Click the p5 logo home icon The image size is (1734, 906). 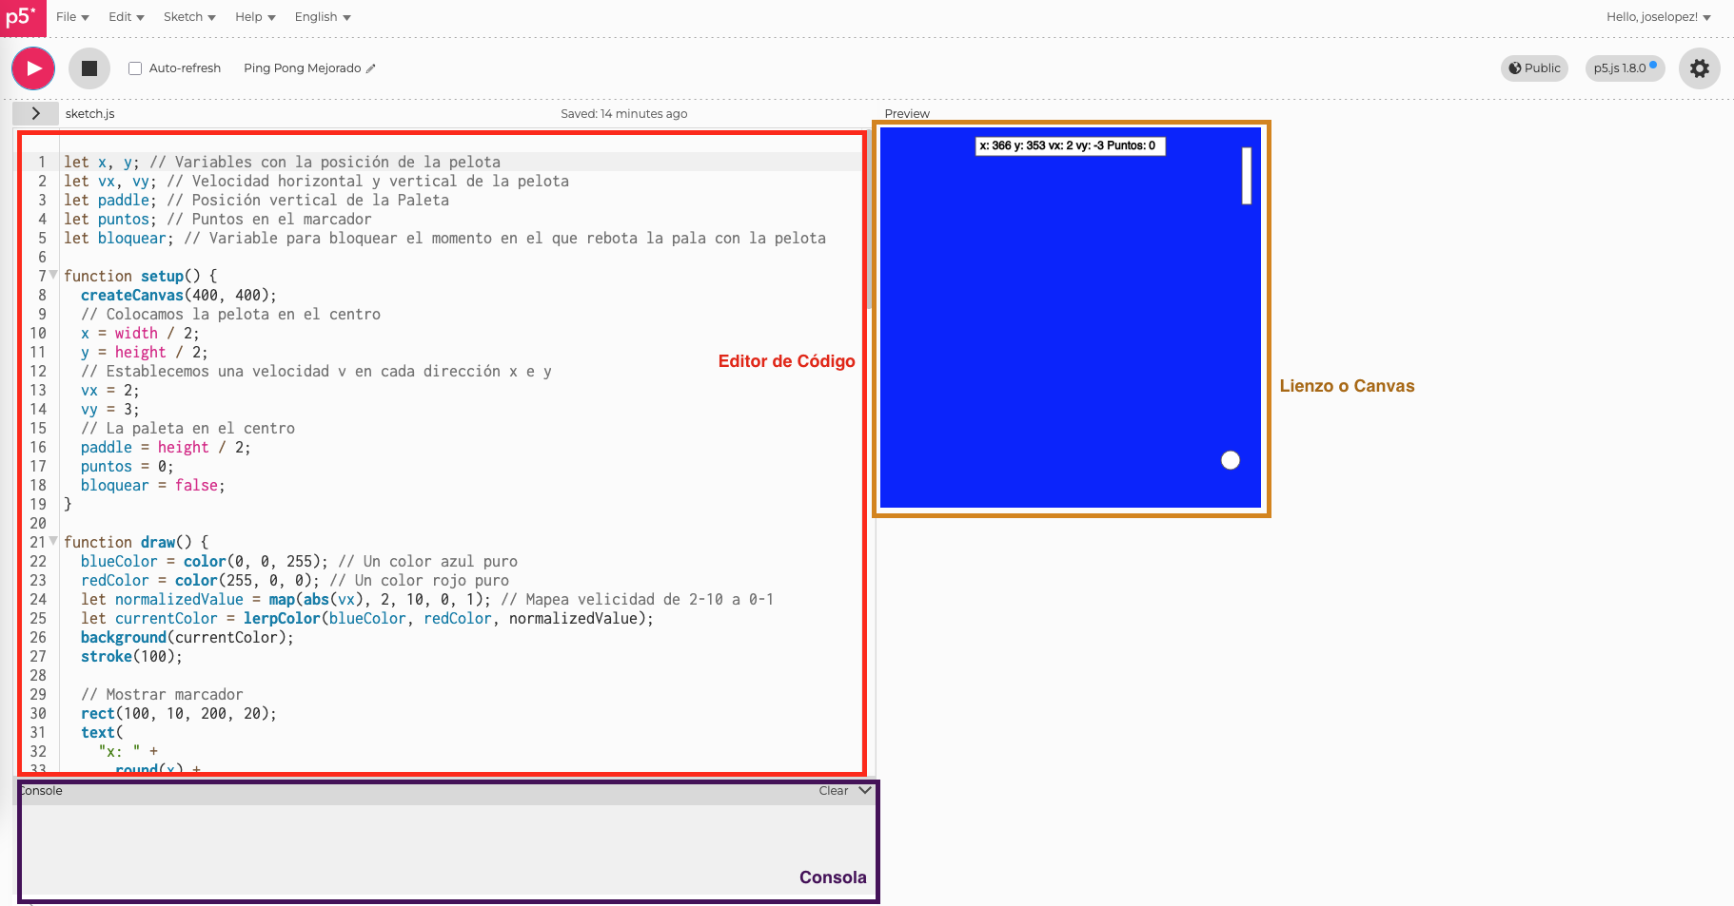(x=22, y=18)
